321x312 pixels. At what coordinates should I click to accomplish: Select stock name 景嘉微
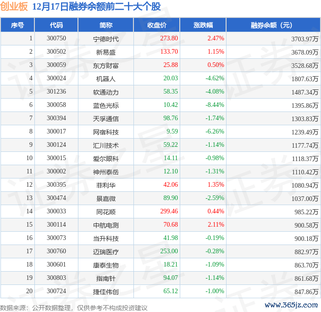[105, 199]
